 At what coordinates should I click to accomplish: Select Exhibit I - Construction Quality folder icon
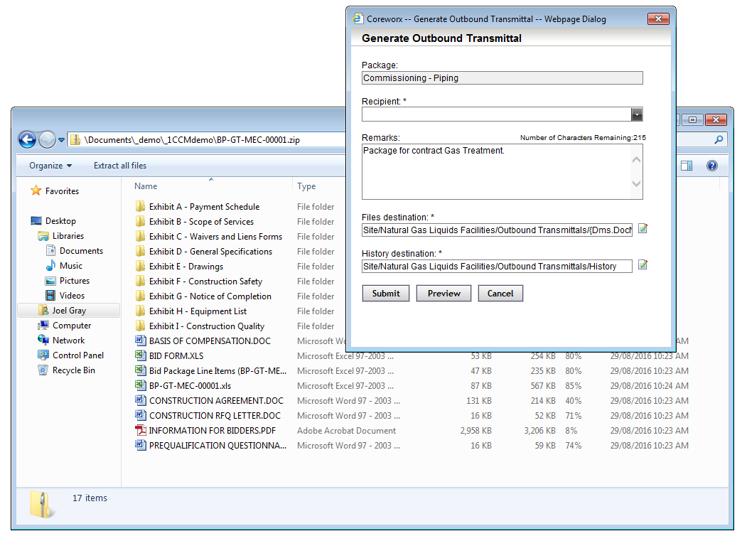pos(140,326)
